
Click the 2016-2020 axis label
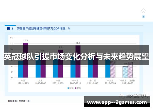(110, 83)
